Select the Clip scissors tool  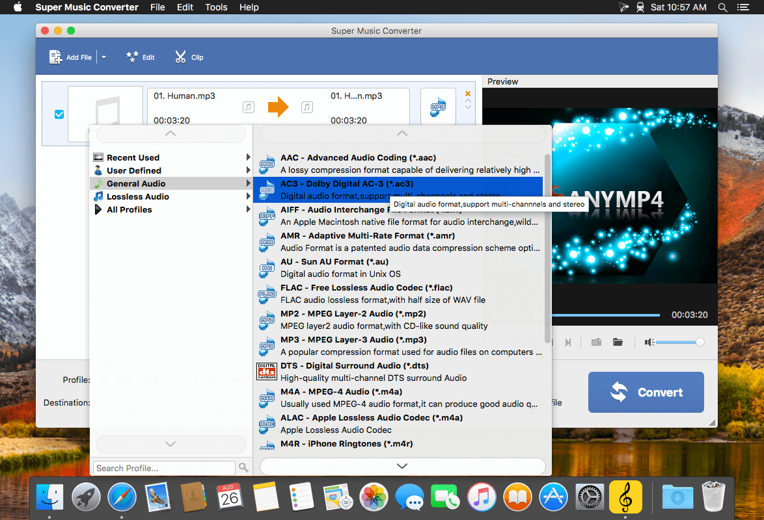click(x=189, y=57)
